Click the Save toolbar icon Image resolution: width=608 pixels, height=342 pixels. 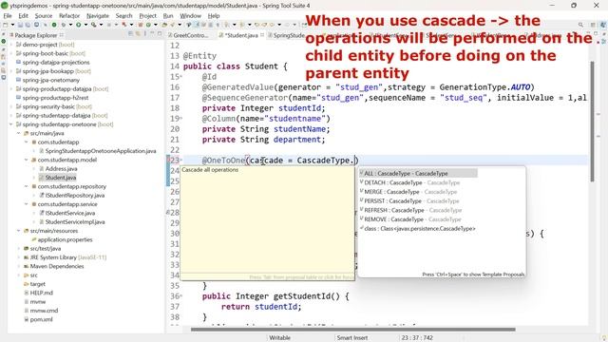(x=20, y=25)
